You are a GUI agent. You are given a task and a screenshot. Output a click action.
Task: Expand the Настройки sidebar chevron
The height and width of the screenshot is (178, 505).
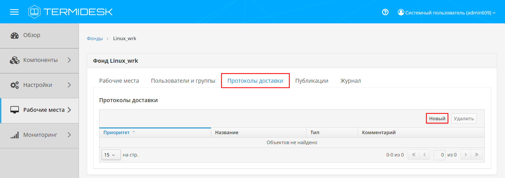(x=69, y=85)
